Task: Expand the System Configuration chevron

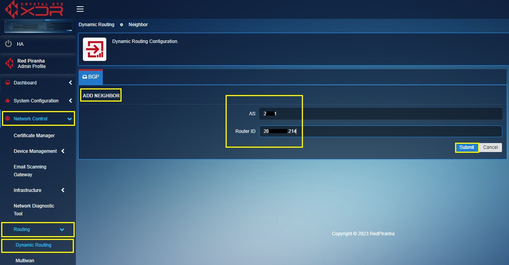Action: click(x=70, y=100)
